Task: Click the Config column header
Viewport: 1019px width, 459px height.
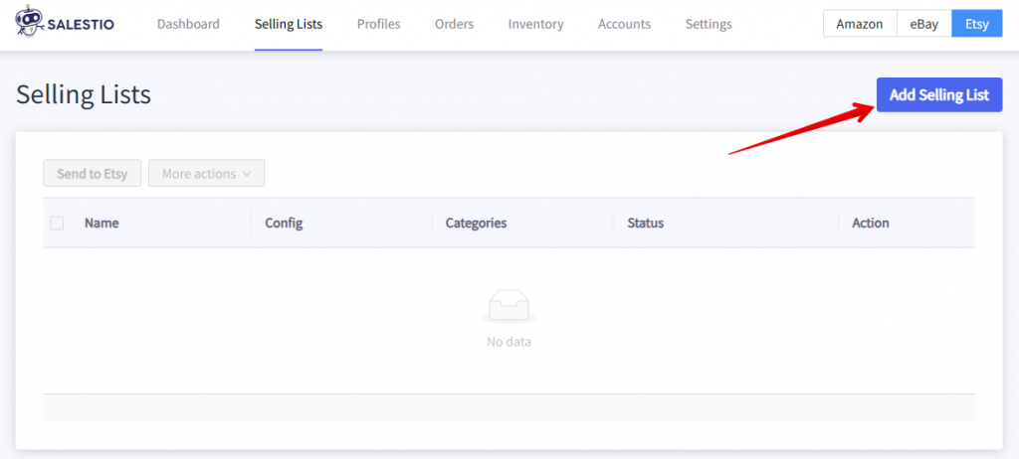Action: click(x=284, y=223)
